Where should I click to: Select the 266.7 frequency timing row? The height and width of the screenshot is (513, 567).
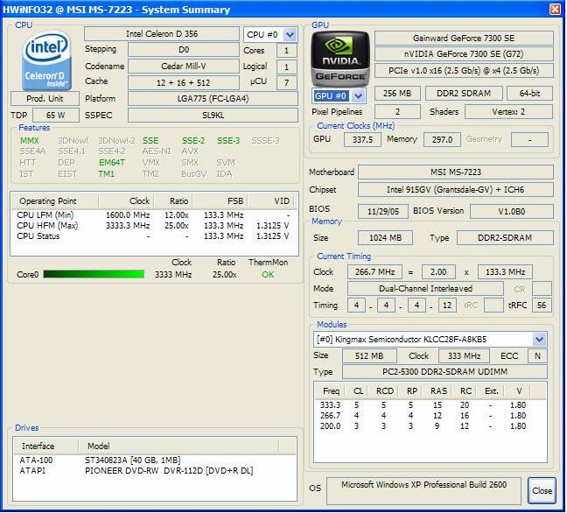click(x=430, y=416)
